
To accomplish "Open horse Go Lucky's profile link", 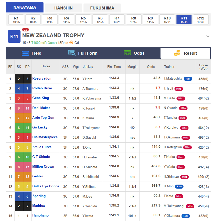I will click(x=40, y=127).
